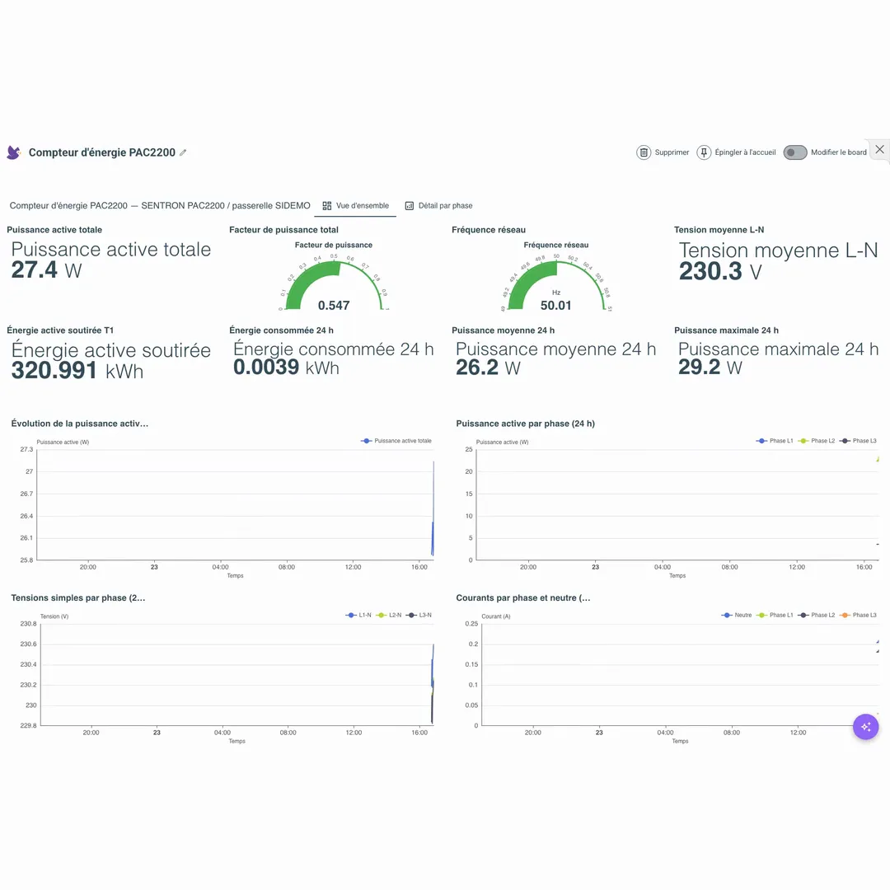Image resolution: width=890 pixels, height=890 pixels.
Task: Click the 50.01 Hz frequency reading
Action: [x=555, y=306]
